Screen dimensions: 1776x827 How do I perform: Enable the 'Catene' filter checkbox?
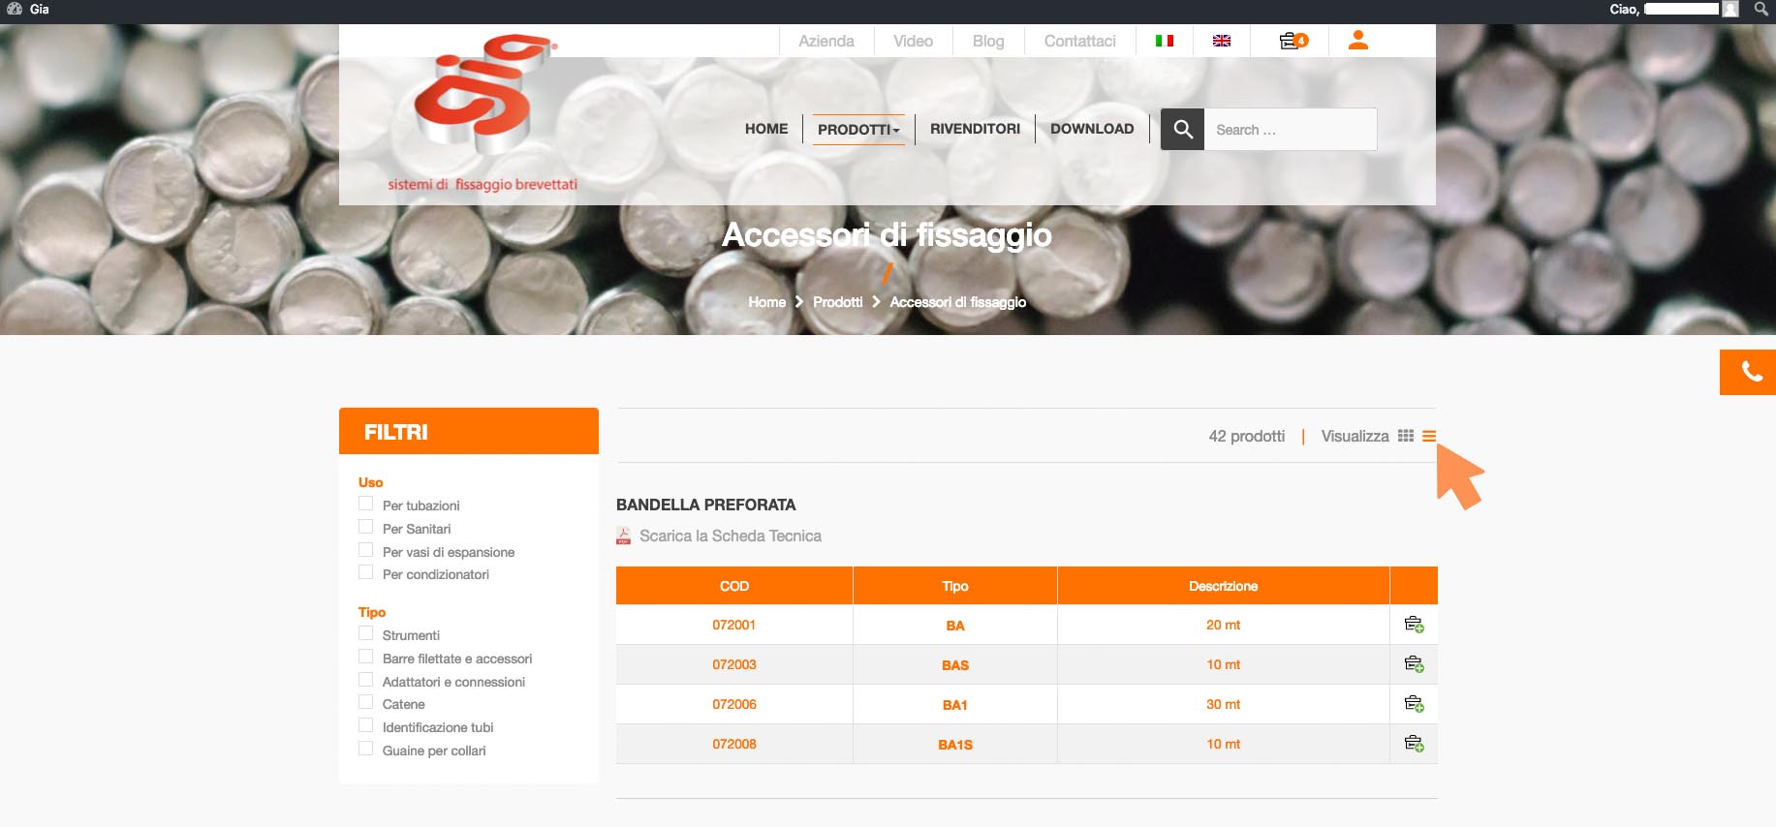tap(366, 702)
